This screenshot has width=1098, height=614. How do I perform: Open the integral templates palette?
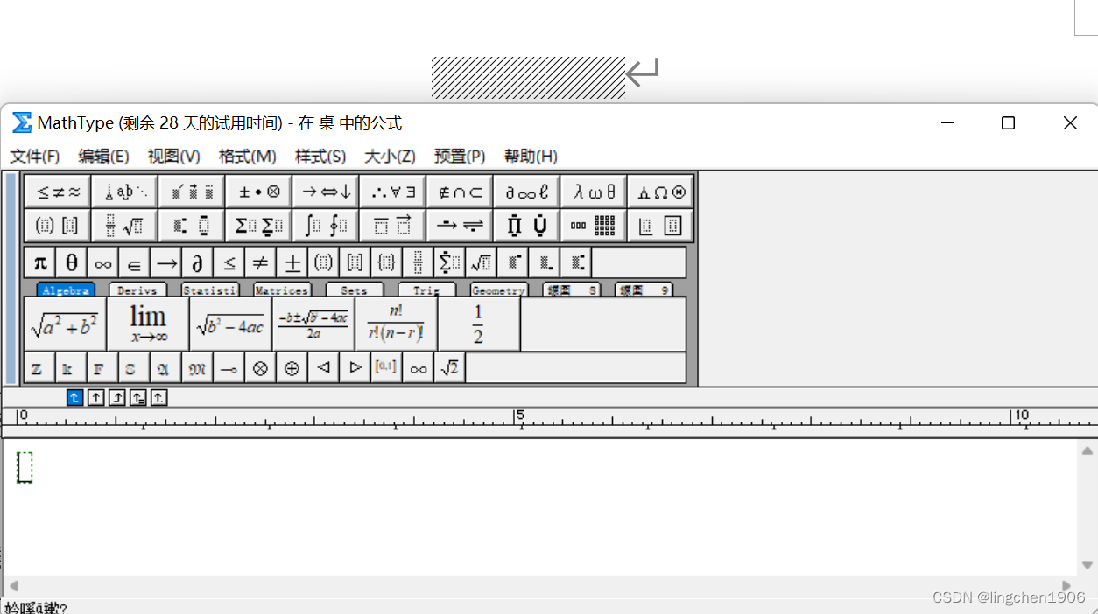(326, 226)
